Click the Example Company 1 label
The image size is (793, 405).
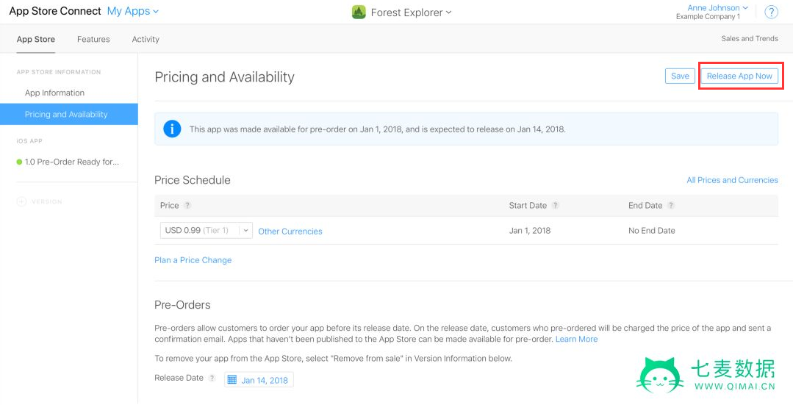point(708,17)
